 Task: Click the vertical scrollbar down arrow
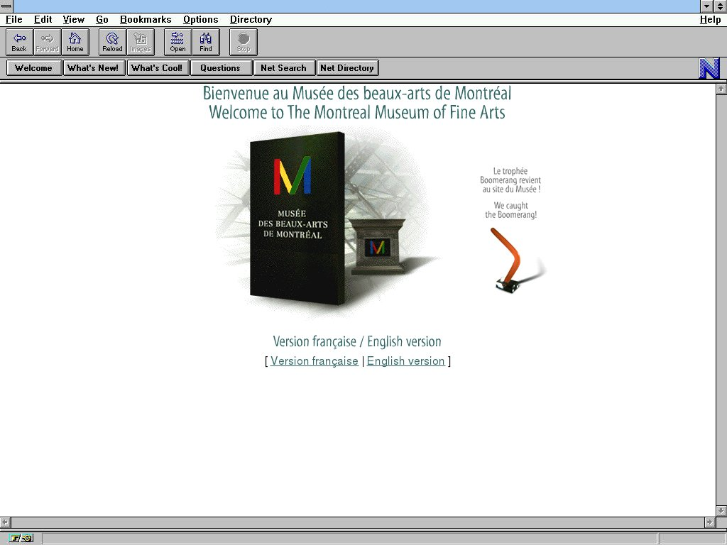[x=721, y=511]
